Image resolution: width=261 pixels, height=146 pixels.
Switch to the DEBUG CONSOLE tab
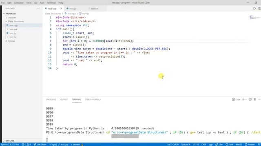pyautogui.click(x=93, y=99)
